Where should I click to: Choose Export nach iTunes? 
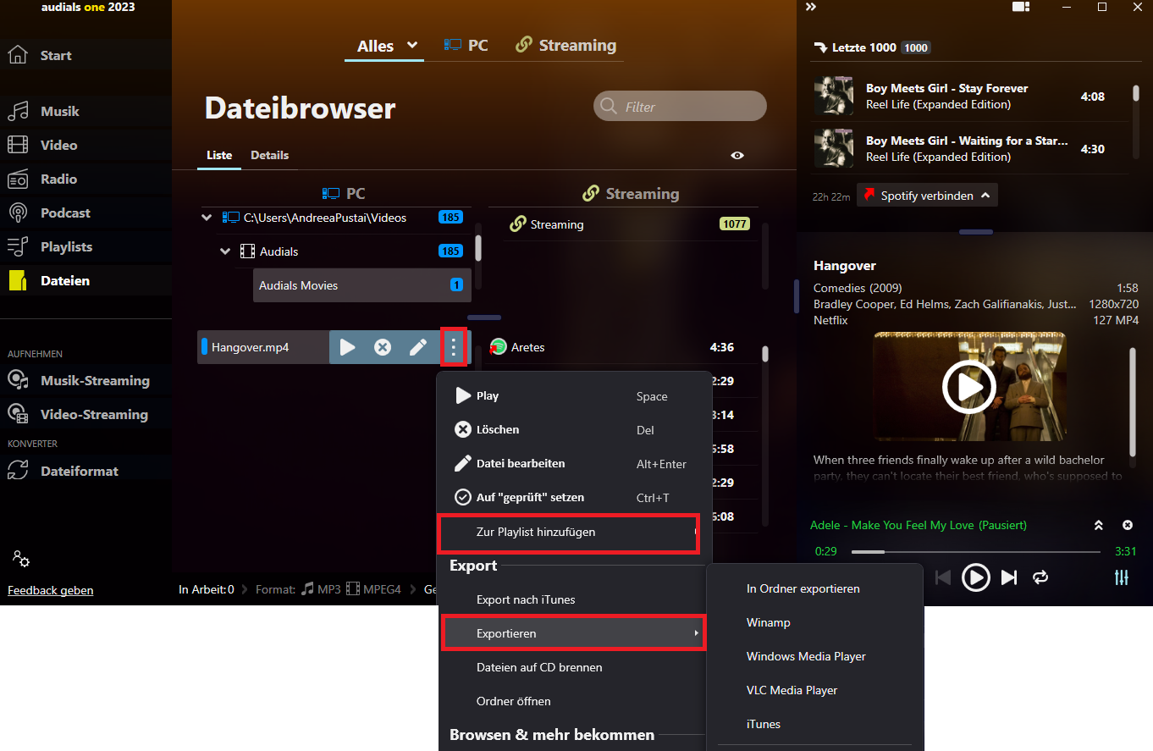574,599
